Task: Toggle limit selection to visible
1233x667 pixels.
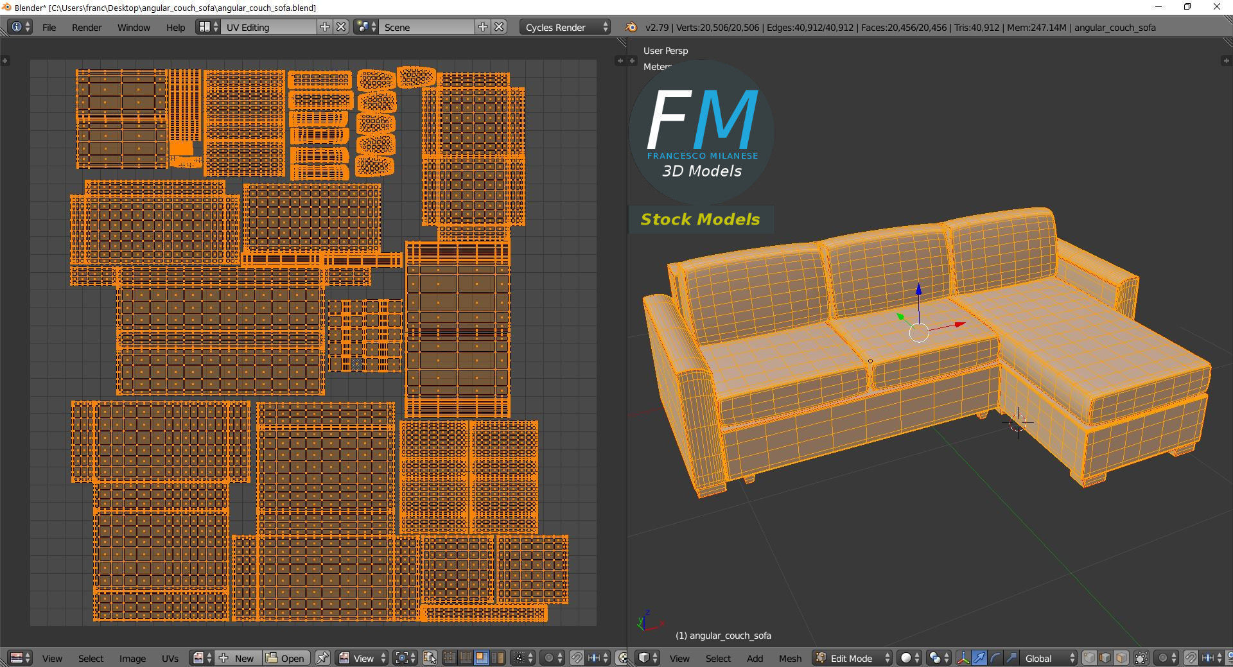Action: click(x=1141, y=658)
